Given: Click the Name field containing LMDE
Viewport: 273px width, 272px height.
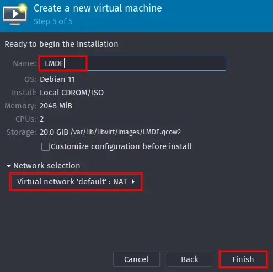Looking at the screenshot, I should pyautogui.click(x=132, y=63).
